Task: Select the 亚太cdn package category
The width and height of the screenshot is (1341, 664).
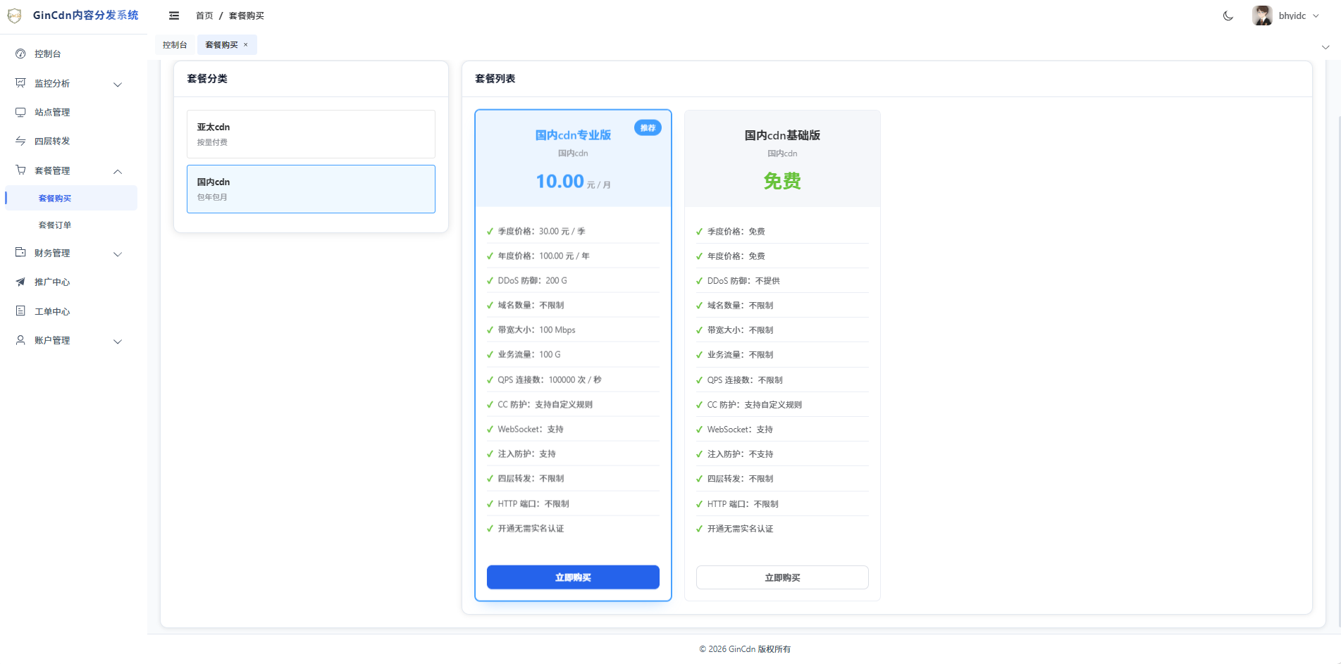Action: [311, 134]
